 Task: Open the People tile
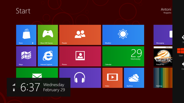click(80, 35)
